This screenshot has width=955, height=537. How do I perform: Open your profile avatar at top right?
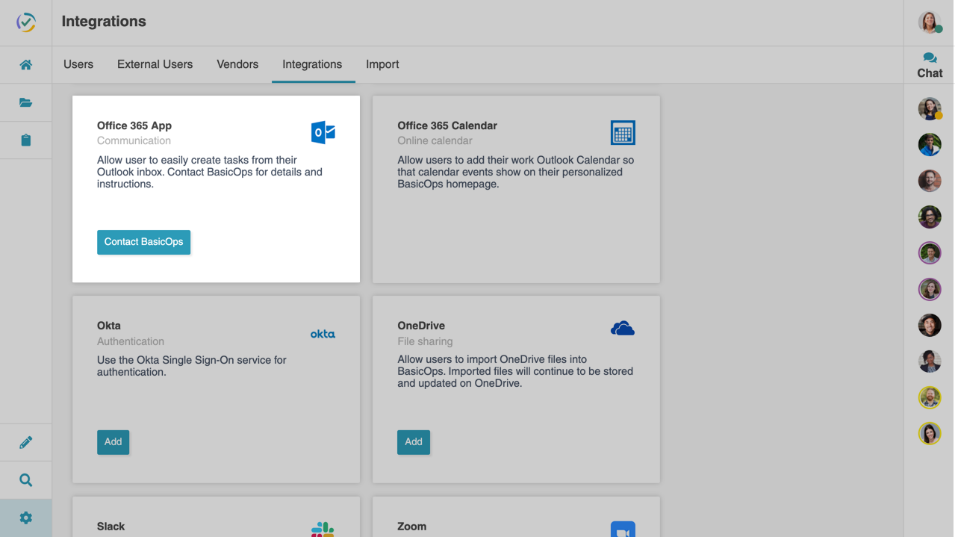(929, 22)
